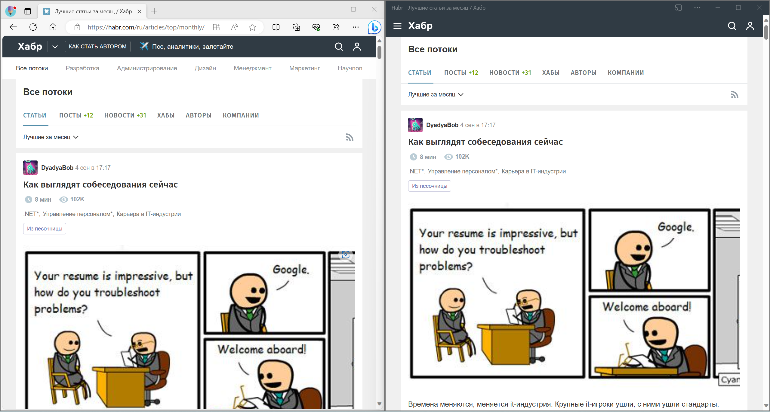Open cast icon in right app title bar
The height and width of the screenshot is (412, 770).
click(678, 8)
